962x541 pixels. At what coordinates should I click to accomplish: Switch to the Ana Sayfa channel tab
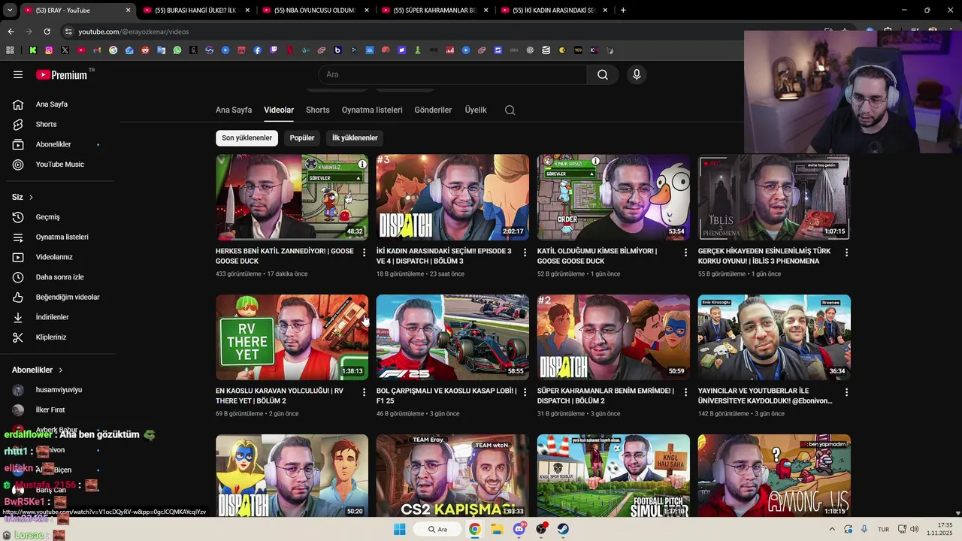coord(234,110)
